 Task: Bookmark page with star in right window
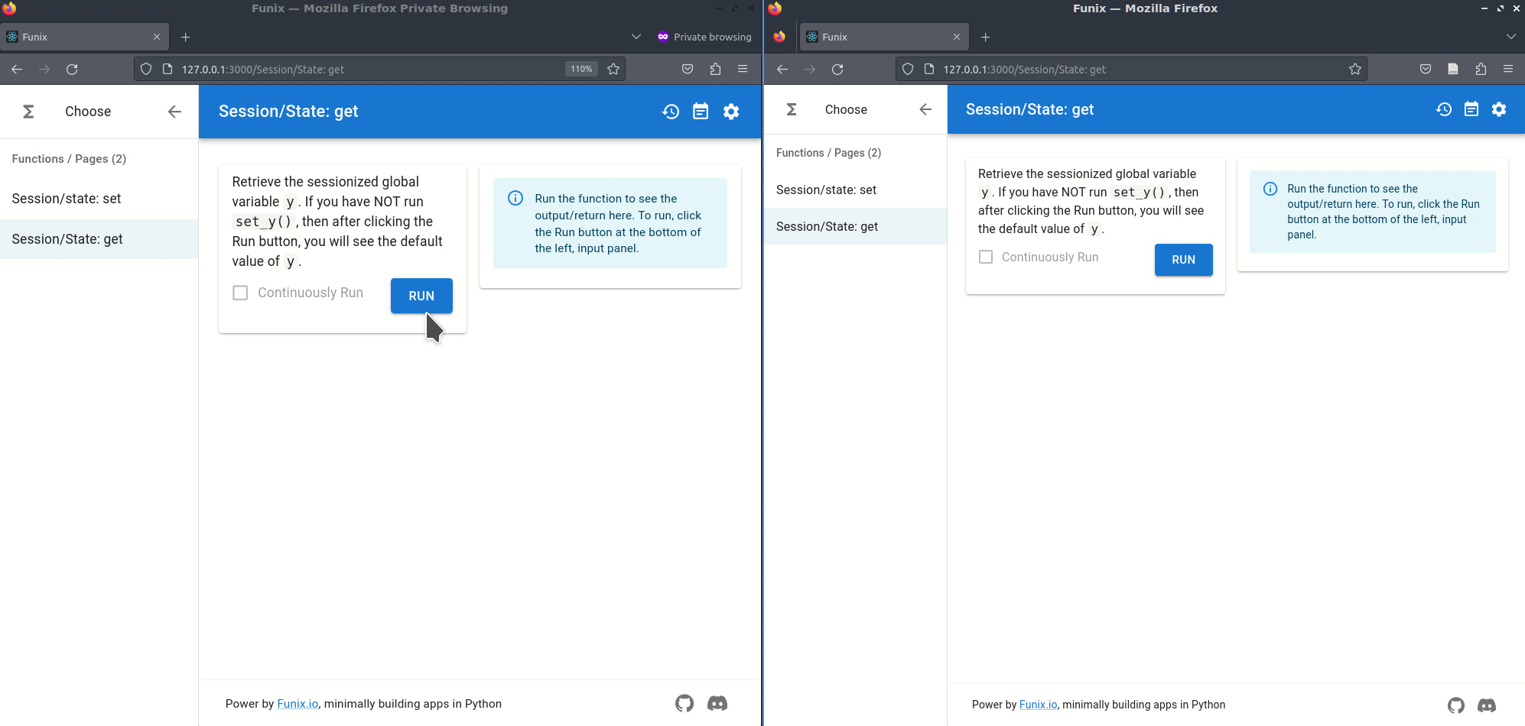[1355, 70]
